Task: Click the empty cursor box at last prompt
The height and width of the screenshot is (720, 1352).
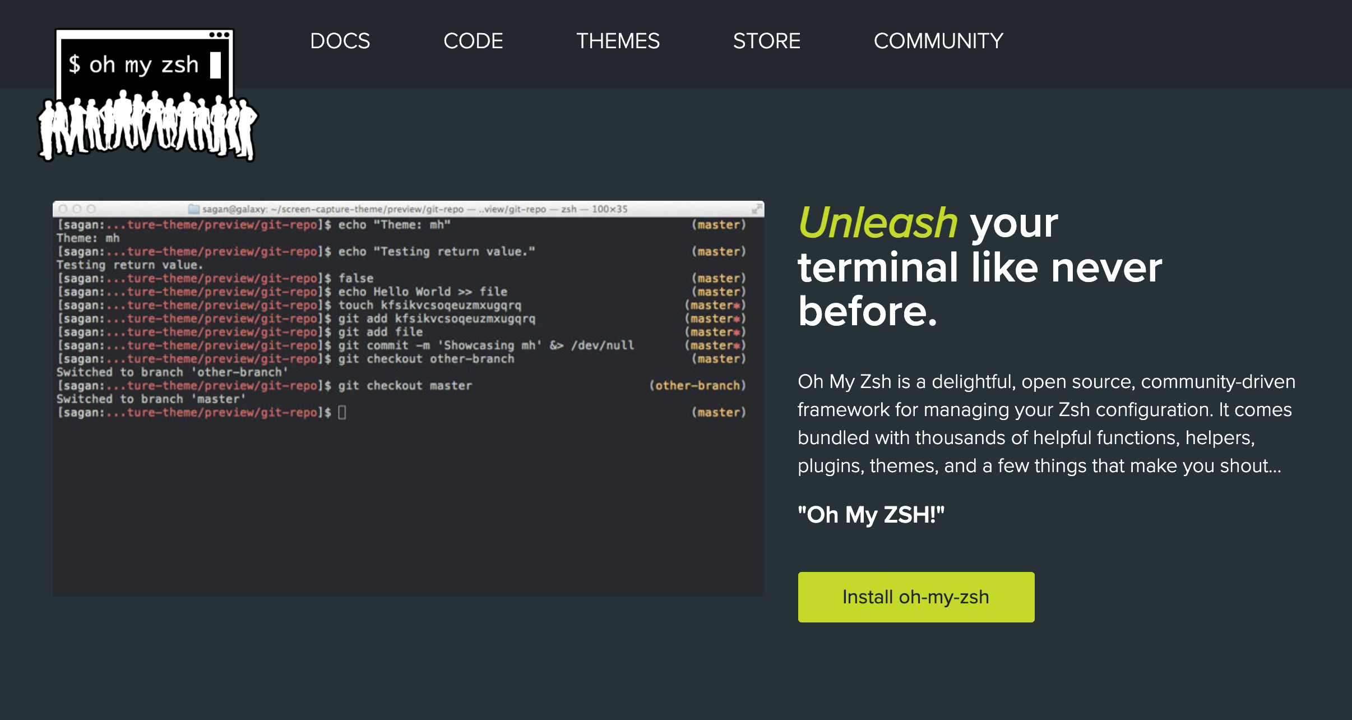Action: (342, 413)
